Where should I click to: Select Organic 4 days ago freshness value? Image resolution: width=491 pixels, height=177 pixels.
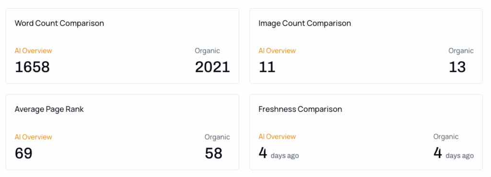(454, 153)
